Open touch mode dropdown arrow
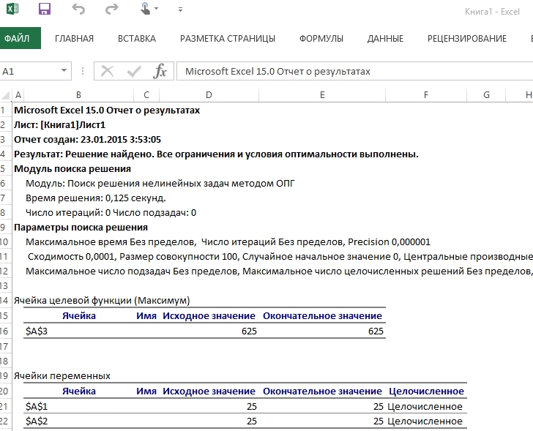533x431 pixels. pyautogui.click(x=157, y=9)
